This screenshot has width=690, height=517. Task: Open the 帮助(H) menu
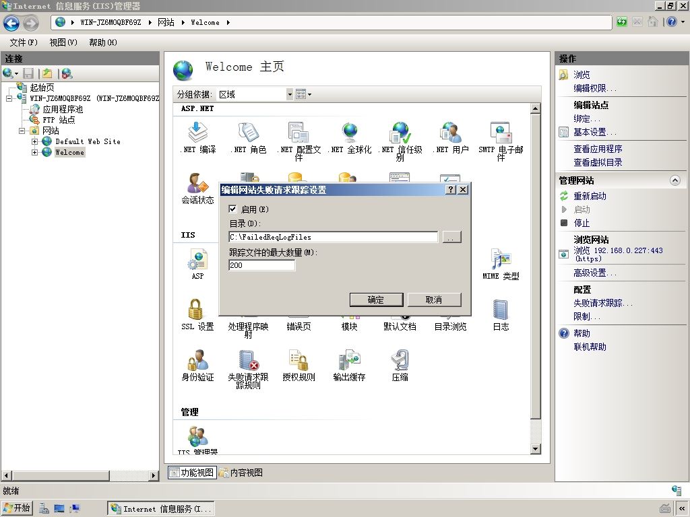point(103,42)
